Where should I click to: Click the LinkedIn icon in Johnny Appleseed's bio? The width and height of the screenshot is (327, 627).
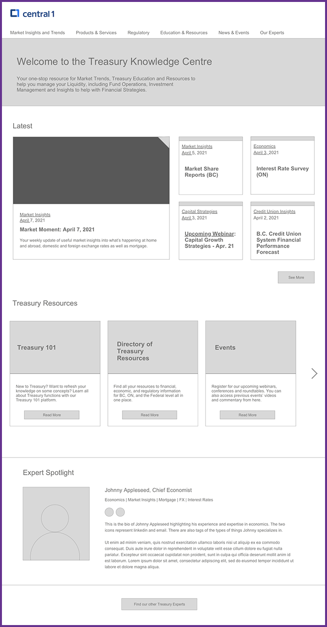pyautogui.click(x=109, y=512)
